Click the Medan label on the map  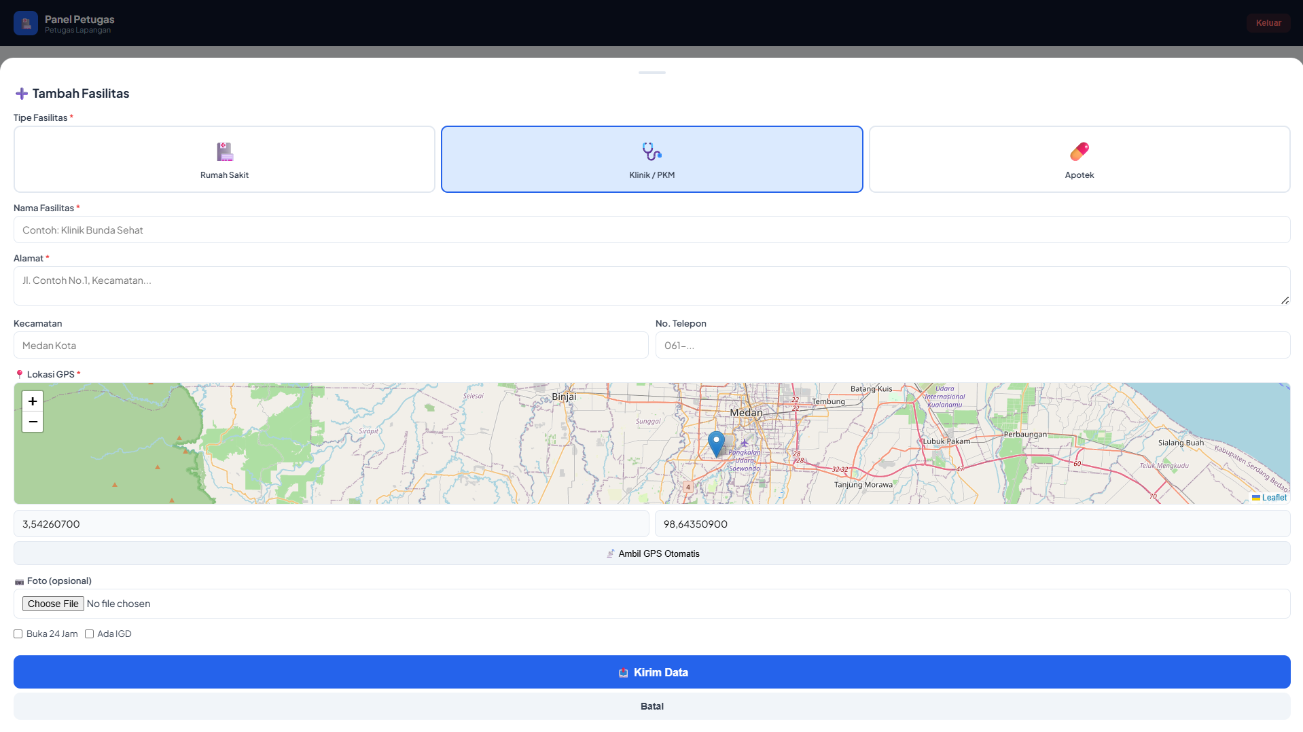tap(746, 413)
